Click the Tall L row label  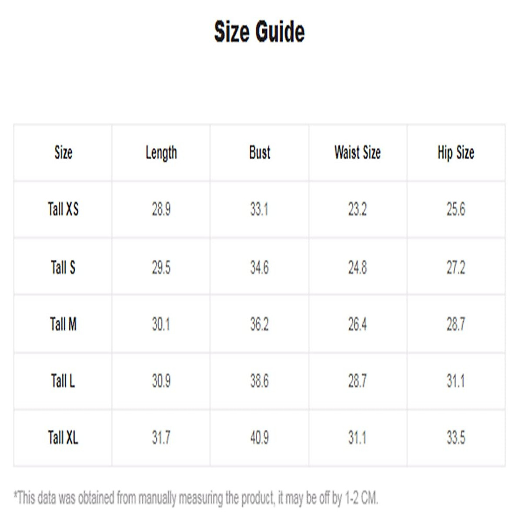pyautogui.click(x=63, y=381)
